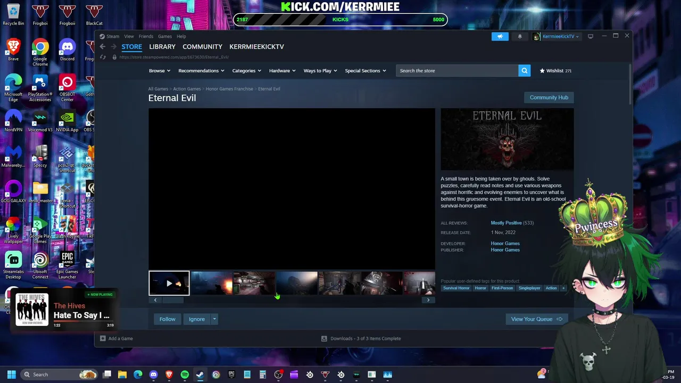The image size is (681, 383).
Task: Click the blue store search magnifier button
Action: pyautogui.click(x=524, y=71)
